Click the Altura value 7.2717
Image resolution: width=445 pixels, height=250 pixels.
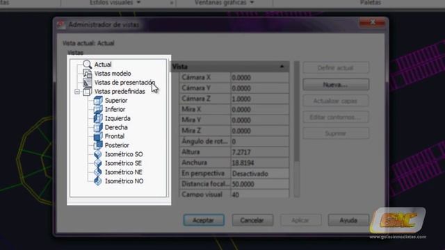click(x=259, y=152)
